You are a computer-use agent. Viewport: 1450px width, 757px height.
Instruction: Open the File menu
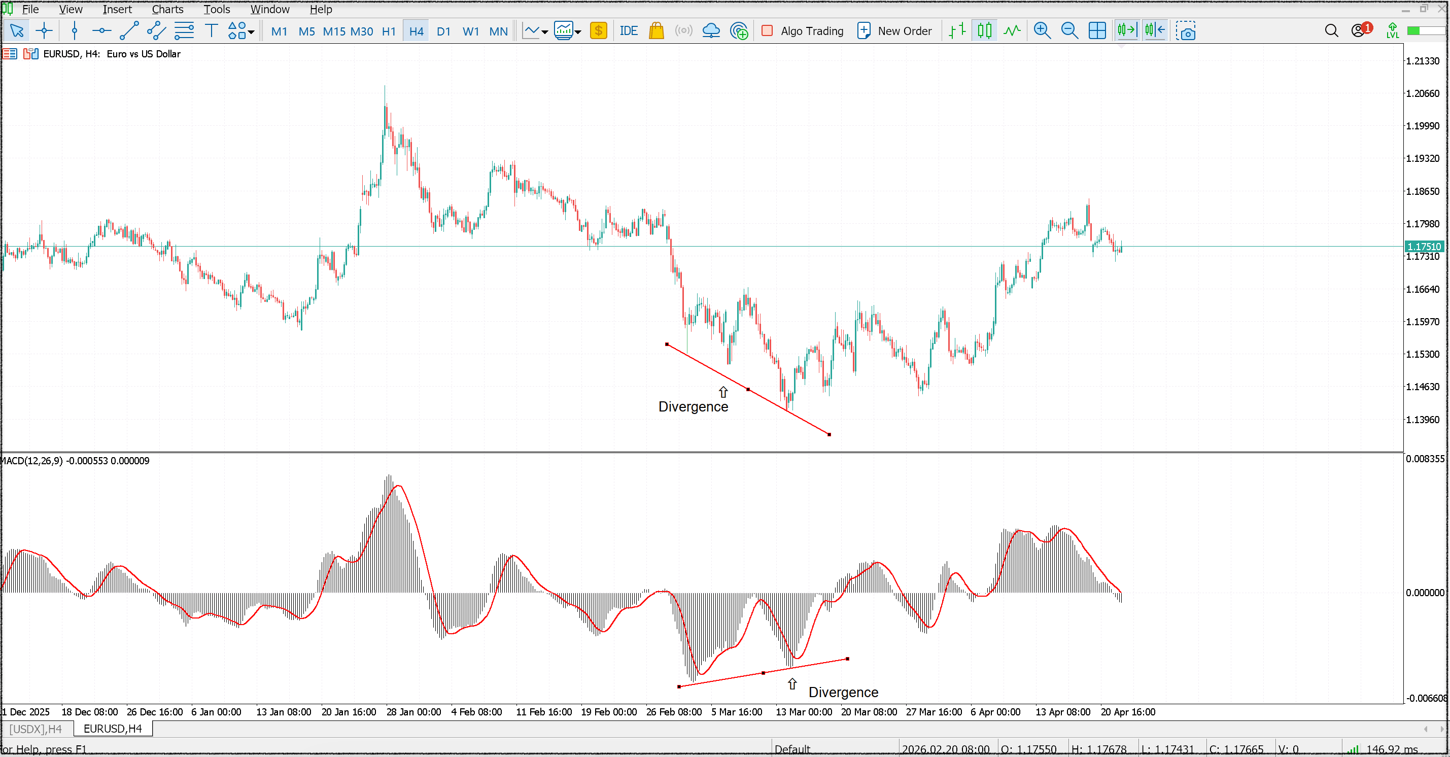30,10
